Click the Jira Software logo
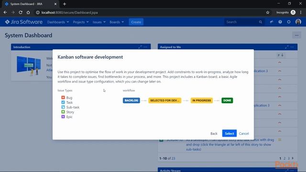The height and width of the screenshot is (172, 306). [23, 22]
